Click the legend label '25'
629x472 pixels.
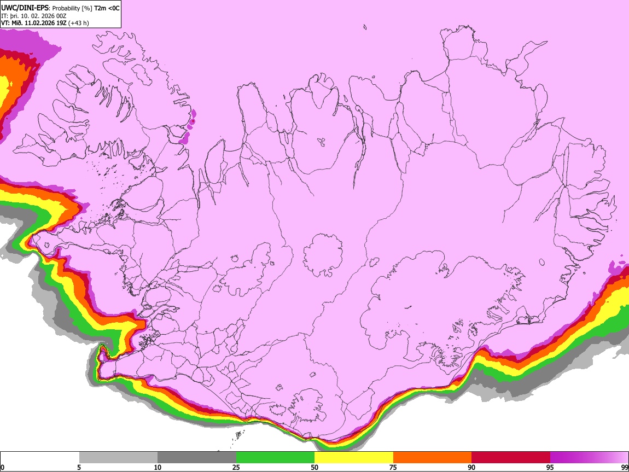(x=236, y=467)
